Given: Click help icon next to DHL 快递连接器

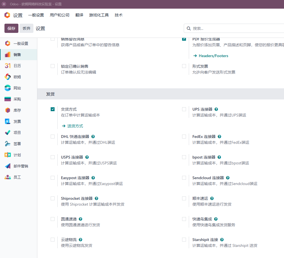Looking at the screenshot, I should [93, 137].
